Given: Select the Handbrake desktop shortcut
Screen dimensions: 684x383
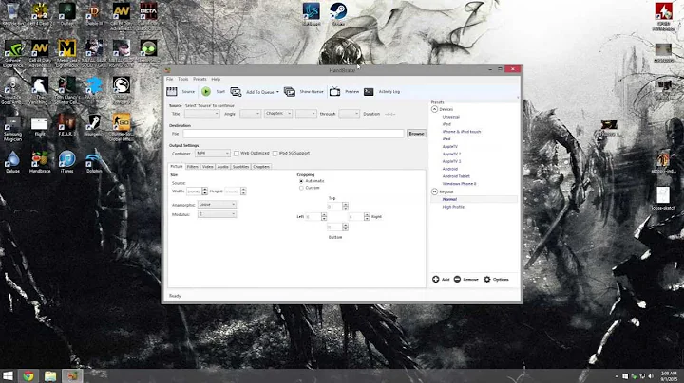Looking at the screenshot, I should click(x=40, y=162).
